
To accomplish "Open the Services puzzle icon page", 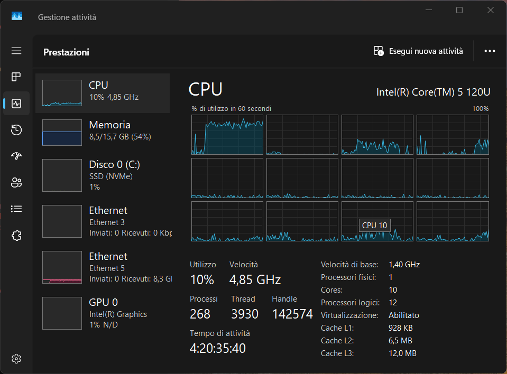I will pos(16,236).
